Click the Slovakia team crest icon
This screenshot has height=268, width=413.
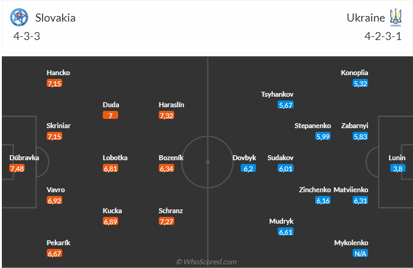coord(19,17)
